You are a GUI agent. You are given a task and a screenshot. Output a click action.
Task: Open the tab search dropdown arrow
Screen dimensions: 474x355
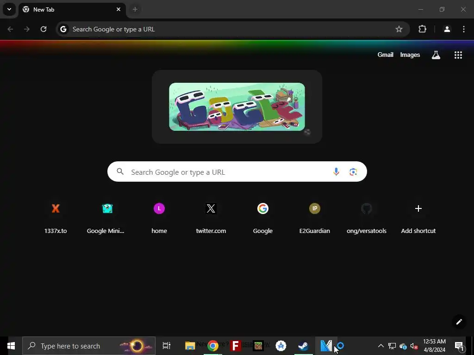pos(9,9)
